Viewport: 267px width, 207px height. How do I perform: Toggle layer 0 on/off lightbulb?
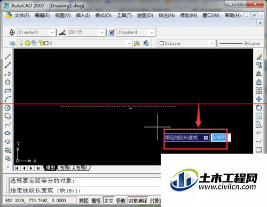tap(21, 43)
